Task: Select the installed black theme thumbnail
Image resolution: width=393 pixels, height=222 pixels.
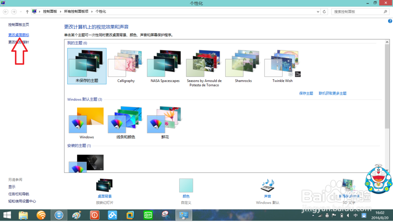Action: (x=87, y=163)
